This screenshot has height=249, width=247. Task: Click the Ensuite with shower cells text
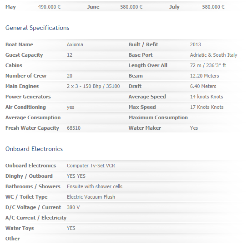[95, 186]
